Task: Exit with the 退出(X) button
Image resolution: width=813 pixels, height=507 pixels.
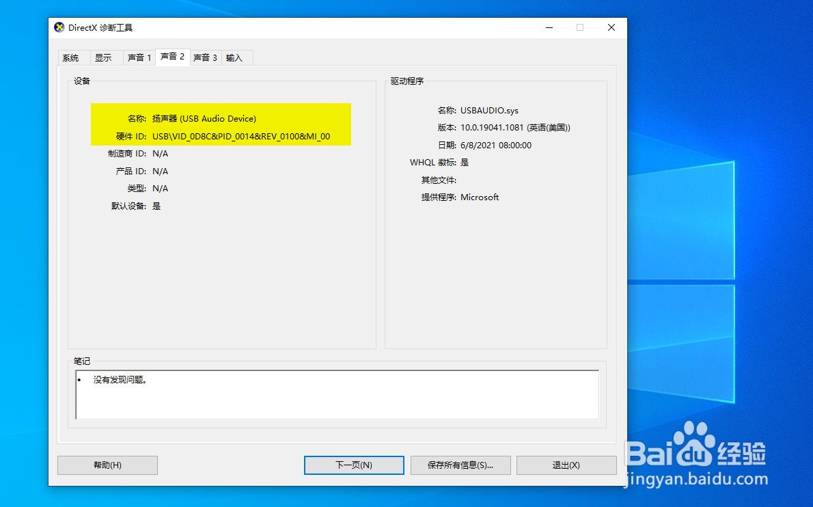Action: point(566,465)
